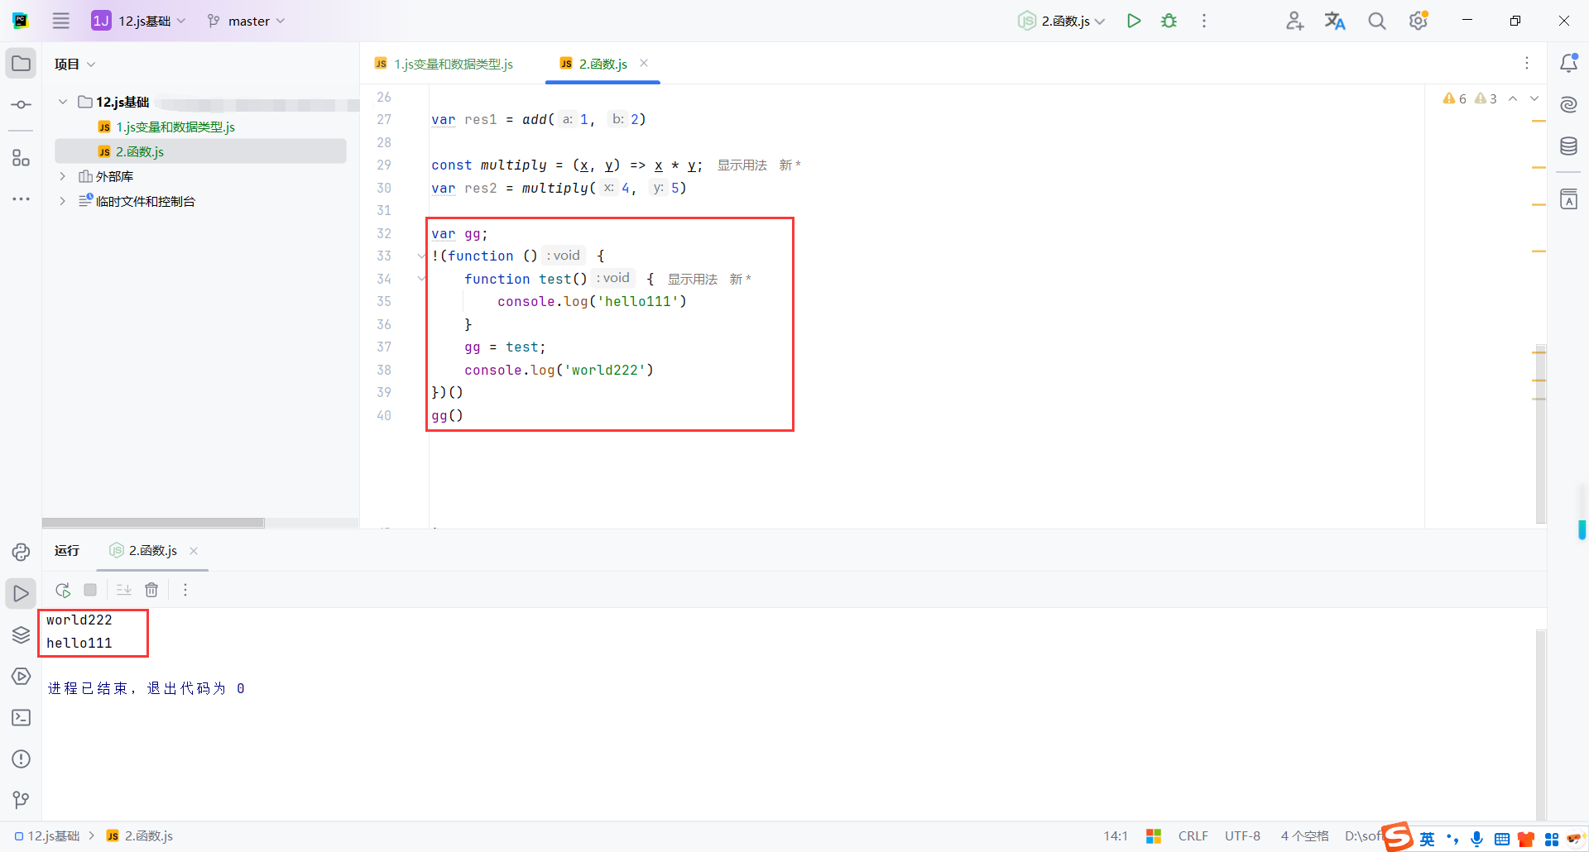Image resolution: width=1589 pixels, height=852 pixels.
Task: Open the Database tool window
Action: (x=1568, y=146)
